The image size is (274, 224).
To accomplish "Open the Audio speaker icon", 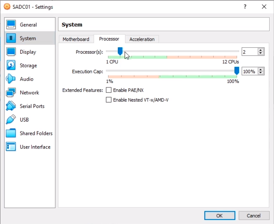I will 11,79.
